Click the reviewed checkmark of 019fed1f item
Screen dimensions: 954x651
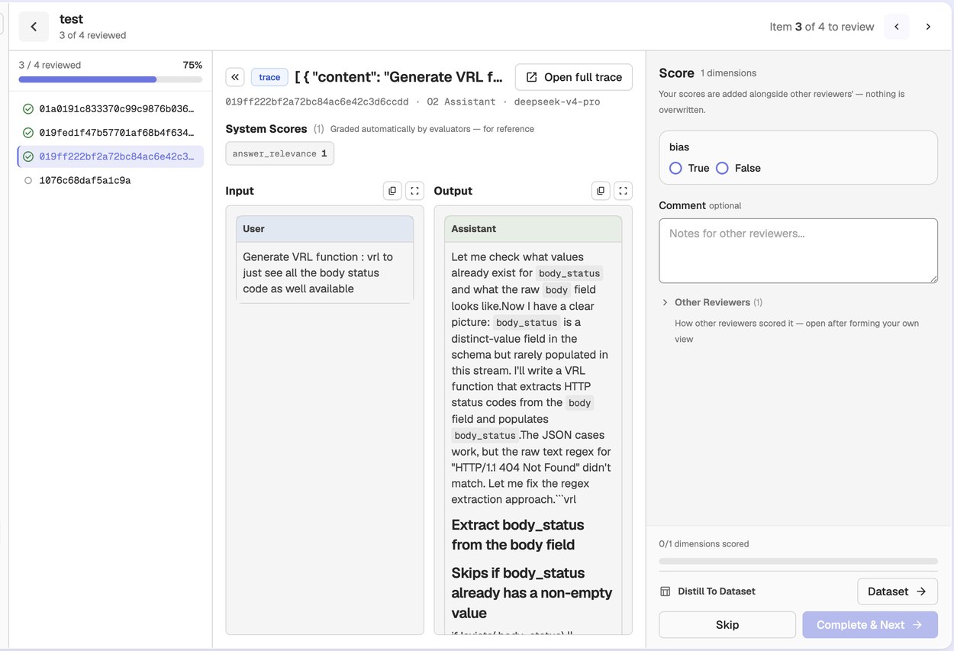tap(28, 133)
